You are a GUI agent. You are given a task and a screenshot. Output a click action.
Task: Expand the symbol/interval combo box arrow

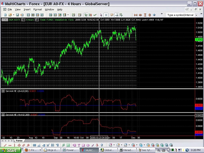pyautogui.click(x=196, y=15)
